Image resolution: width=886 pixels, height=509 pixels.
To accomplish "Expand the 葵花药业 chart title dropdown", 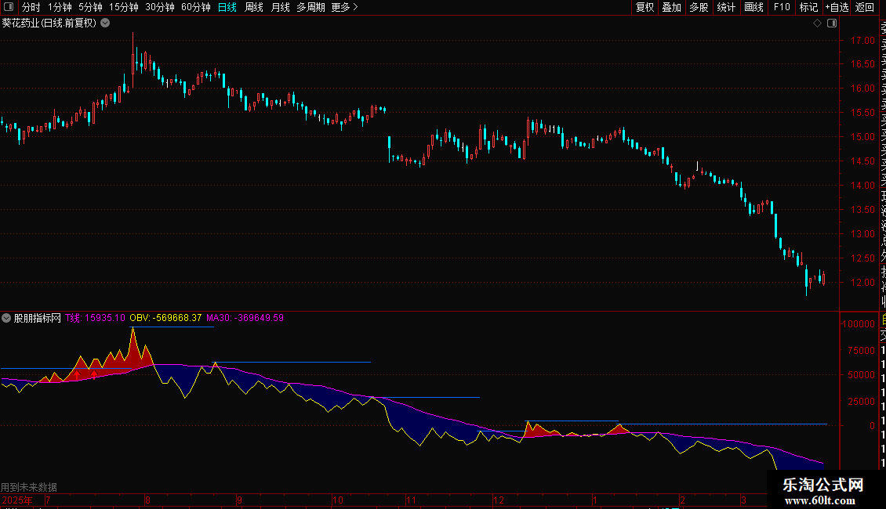I will pyautogui.click(x=106, y=23).
